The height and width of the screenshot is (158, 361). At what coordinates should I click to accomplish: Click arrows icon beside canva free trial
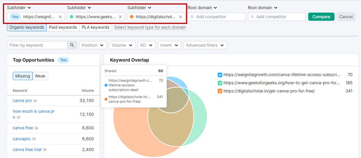(x=45, y=150)
